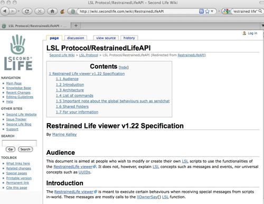Click the 'LSL Protocol' breadcrumb link
Viewport: 264px width, 204px height.
[89, 55]
